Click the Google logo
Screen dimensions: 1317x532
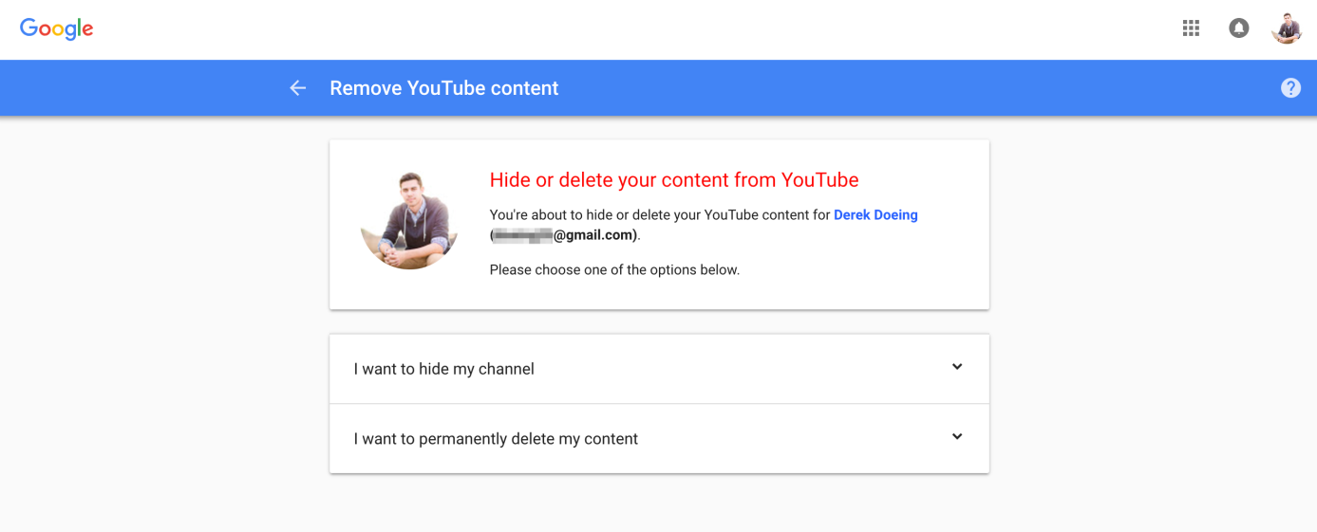(57, 29)
